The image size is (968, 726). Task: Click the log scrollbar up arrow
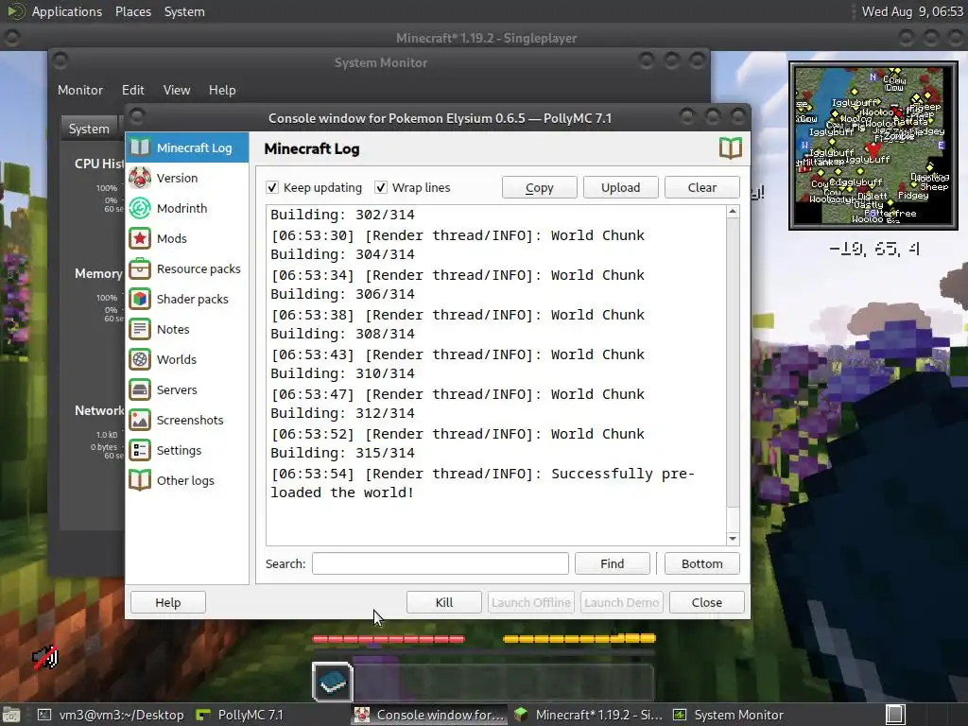click(733, 212)
